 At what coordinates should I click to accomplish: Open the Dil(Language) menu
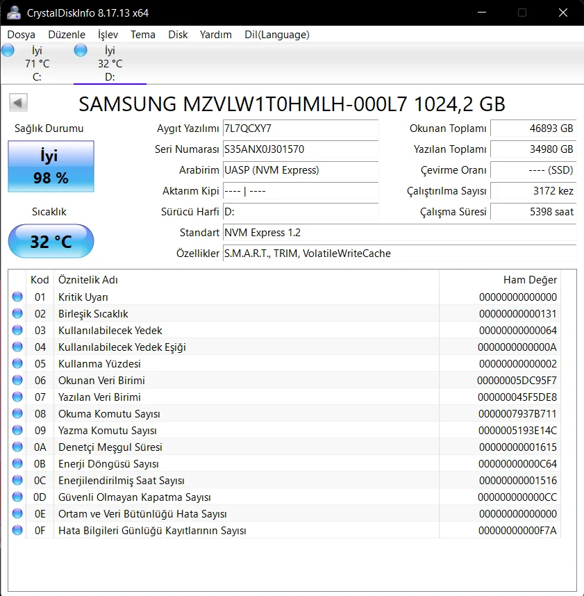tap(277, 35)
